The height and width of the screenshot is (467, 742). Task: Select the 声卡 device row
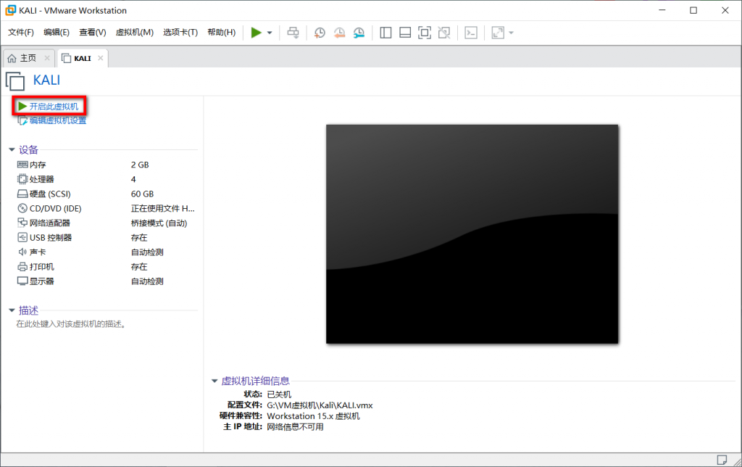point(107,252)
